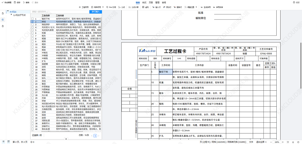Check the box for row 1 锯切下料
Viewport: 302px width, 144px height.
pos(32,19)
